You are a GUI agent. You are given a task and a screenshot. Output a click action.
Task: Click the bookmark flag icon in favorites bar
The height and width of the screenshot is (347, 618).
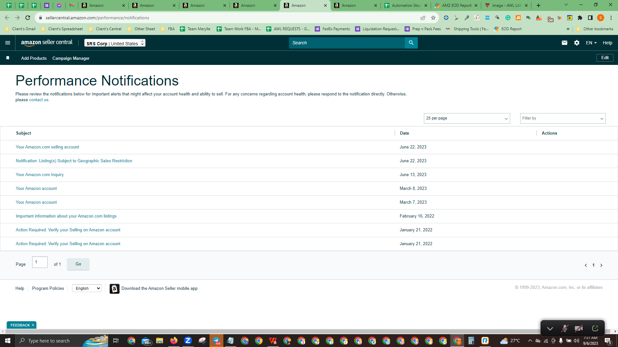point(8,58)
